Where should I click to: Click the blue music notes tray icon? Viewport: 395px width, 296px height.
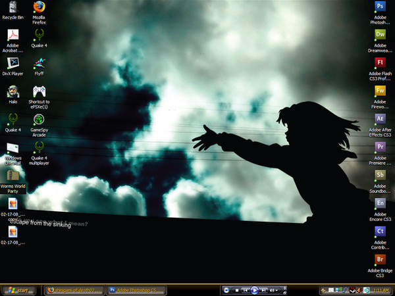[x=345, y=290]
